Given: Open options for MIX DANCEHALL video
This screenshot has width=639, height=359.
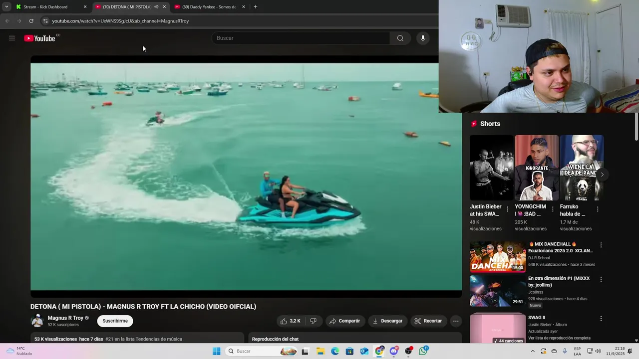Looking at the screenshot, I should pyautogui.click(x=601, y=245).
